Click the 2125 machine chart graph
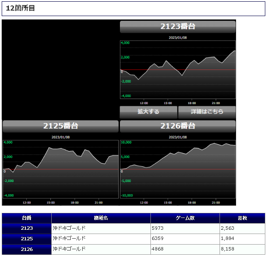The image size is (267, 256). click(x=61, y=169)
